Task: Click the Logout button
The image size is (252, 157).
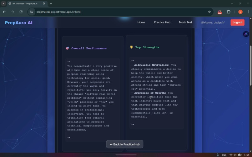Action: click(237, 22)
